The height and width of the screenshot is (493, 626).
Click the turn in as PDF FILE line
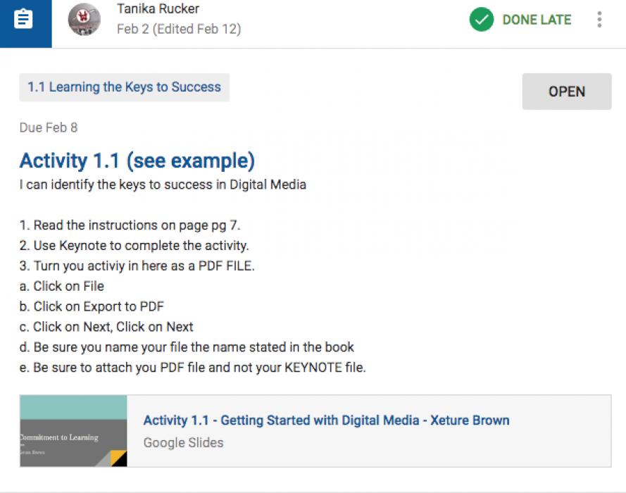click(137, 266)
